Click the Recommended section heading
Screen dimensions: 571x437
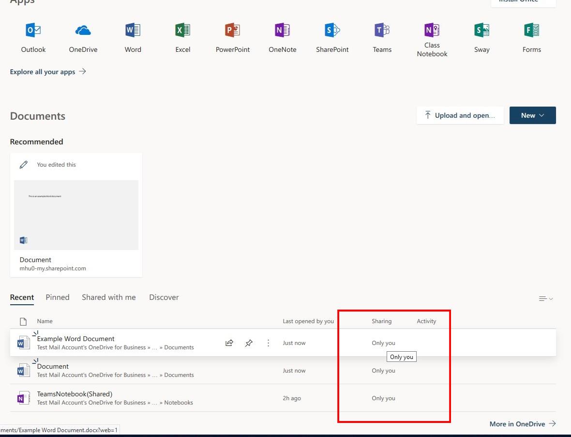[36, 142]
